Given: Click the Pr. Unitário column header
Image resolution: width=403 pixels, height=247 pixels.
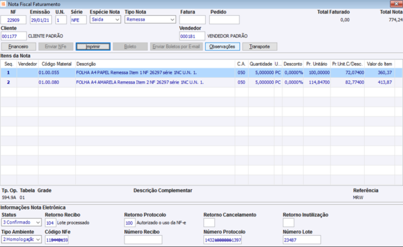Looking at the screenshot, I should point(317,64).
